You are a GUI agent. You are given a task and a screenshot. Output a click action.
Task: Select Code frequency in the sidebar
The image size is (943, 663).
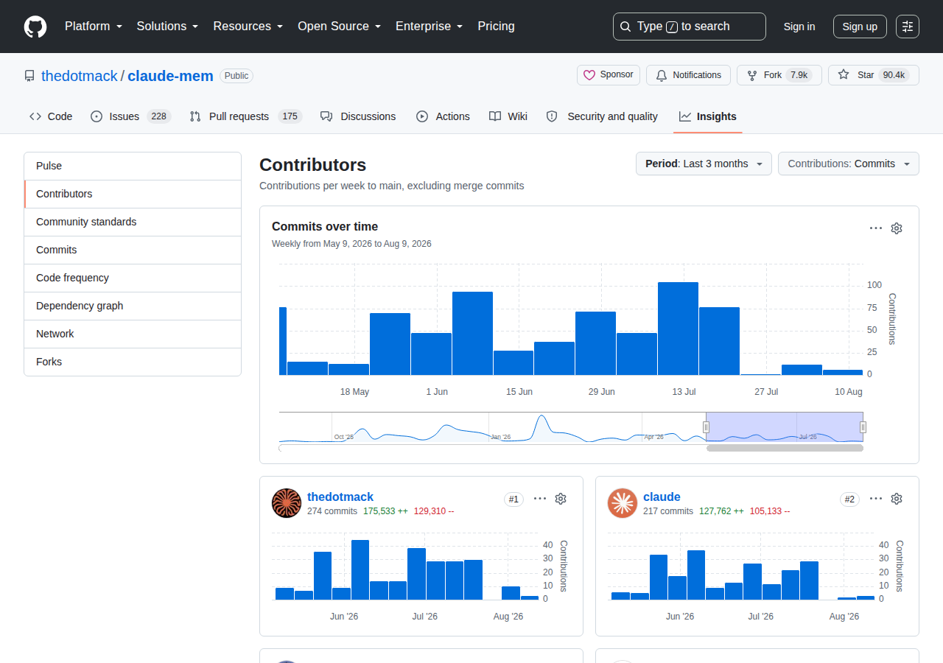tap(133, 278)
